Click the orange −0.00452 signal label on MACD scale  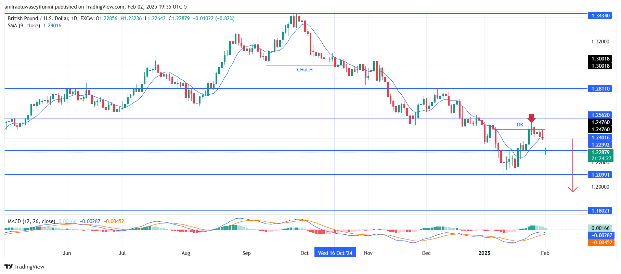point(600,243)
